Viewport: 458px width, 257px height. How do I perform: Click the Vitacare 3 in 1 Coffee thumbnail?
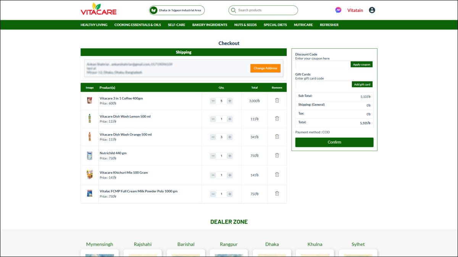tap(90, 101)
